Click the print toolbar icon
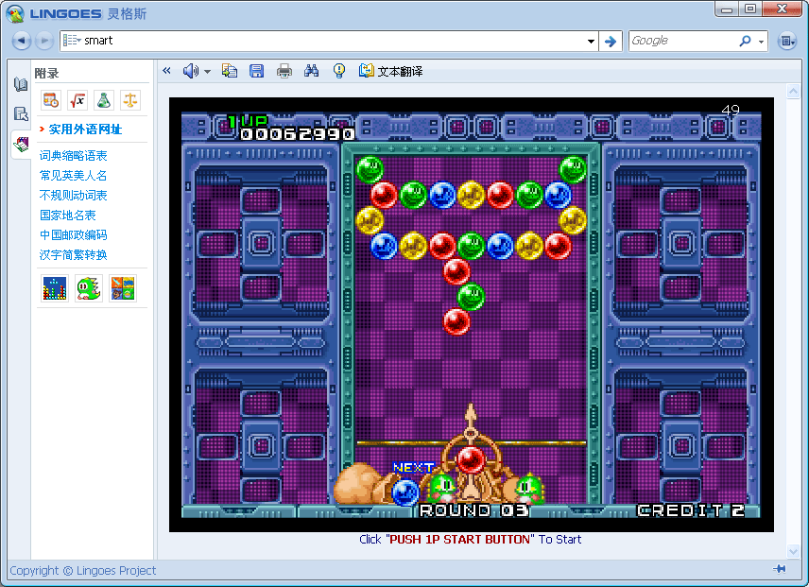Viewport: 809px width, 587px height. pyautogui.click(x=284, y=71)
